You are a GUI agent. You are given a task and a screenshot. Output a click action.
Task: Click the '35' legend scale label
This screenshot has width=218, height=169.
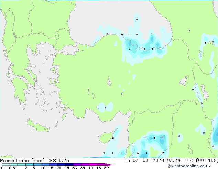coord(83,168)
